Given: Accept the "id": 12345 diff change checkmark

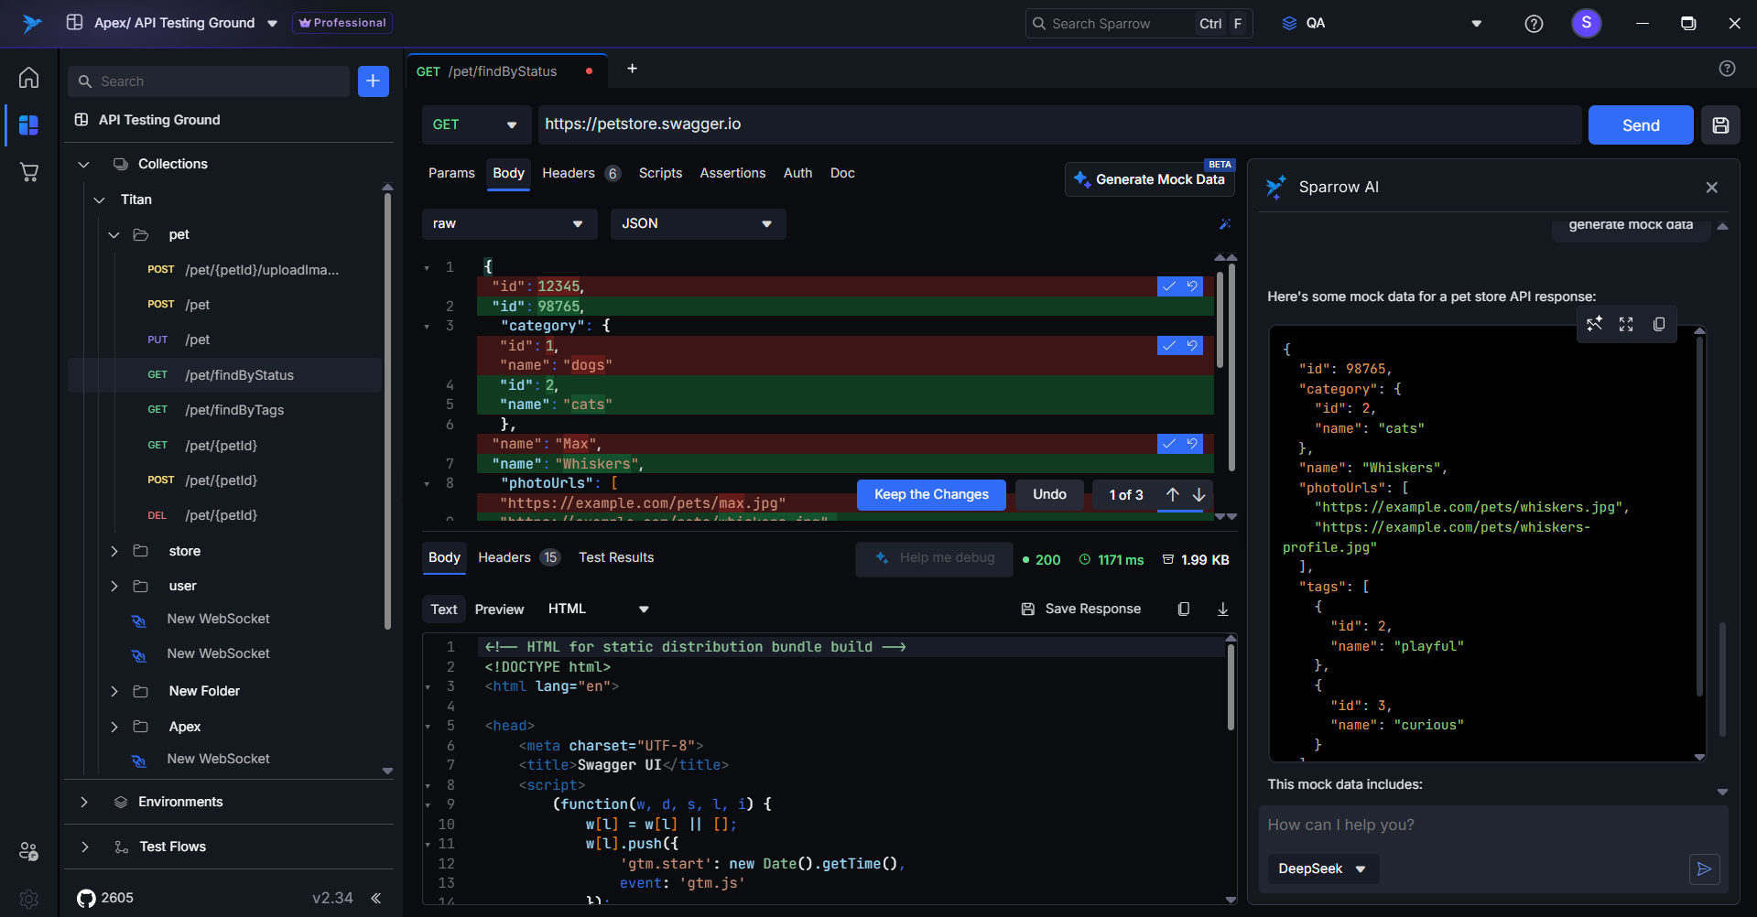Looking at the screenshot, I should [x=1169, y=286].
